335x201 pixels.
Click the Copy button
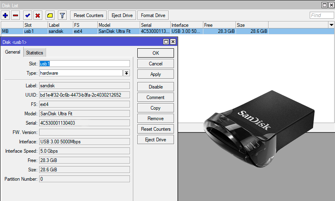click(156, 108)
